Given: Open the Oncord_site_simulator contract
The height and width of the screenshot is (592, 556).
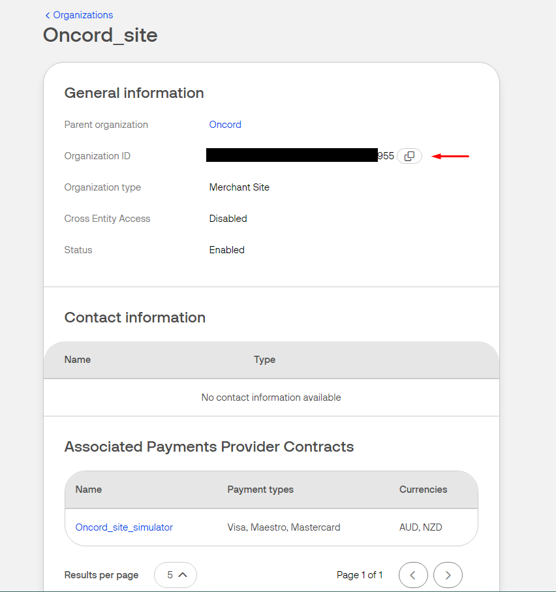Looking at the screenshot, I should [x=124, y=527].
